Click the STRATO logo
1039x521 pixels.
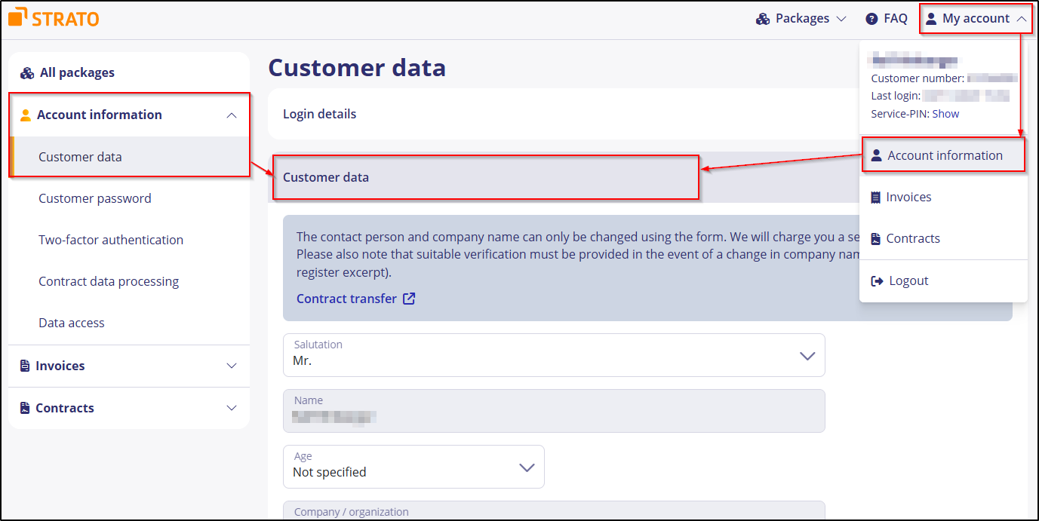click(53, 17)
